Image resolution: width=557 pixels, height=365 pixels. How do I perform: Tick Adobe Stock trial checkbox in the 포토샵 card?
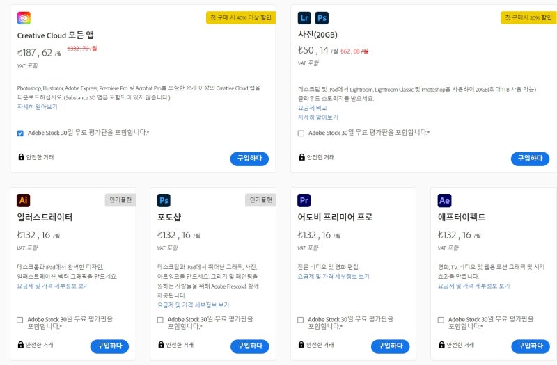click(x=160, y=320)
